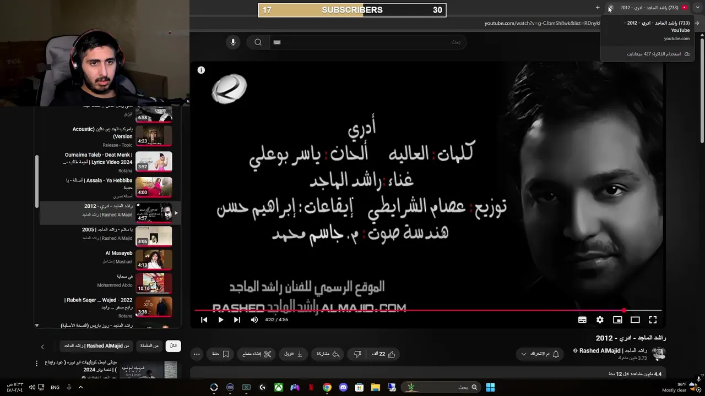The height and width of the screenshot is (396, 705).
Task: Click the browser forward arrow
Action: click(x=697, y=23)
